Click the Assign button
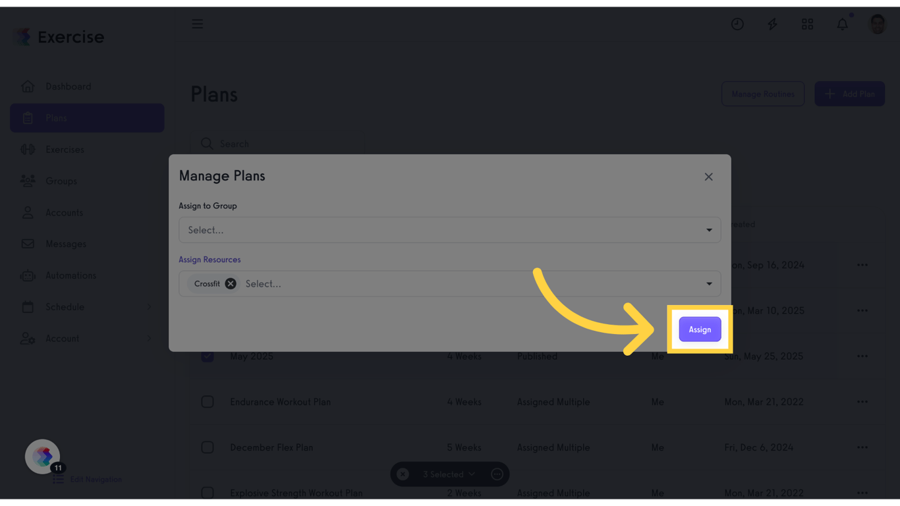Viewport: 900px width, 506px height. (x=700, y=329)
